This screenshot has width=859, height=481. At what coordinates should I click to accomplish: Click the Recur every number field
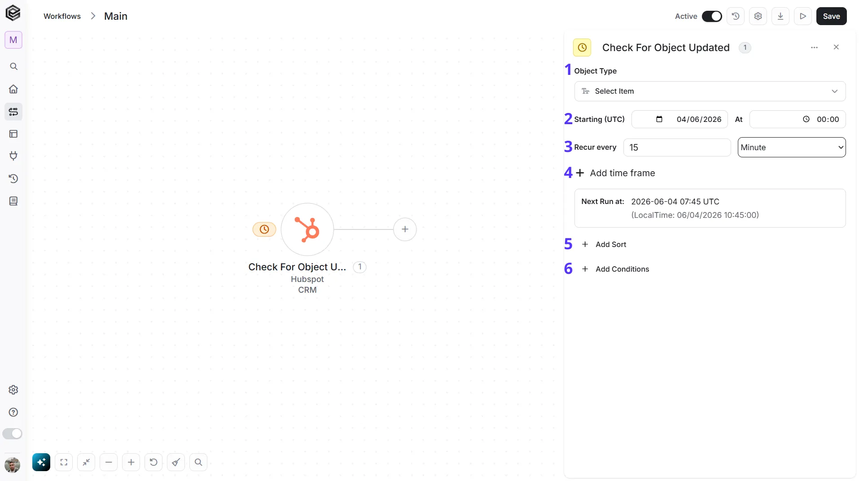(677, 147)
